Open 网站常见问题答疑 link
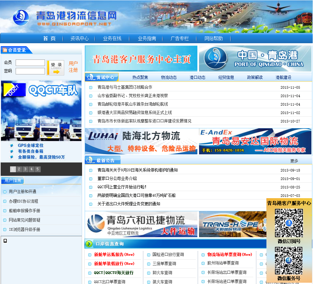The height and width of the screenshot is (284, 313). (x=24, y=220)
